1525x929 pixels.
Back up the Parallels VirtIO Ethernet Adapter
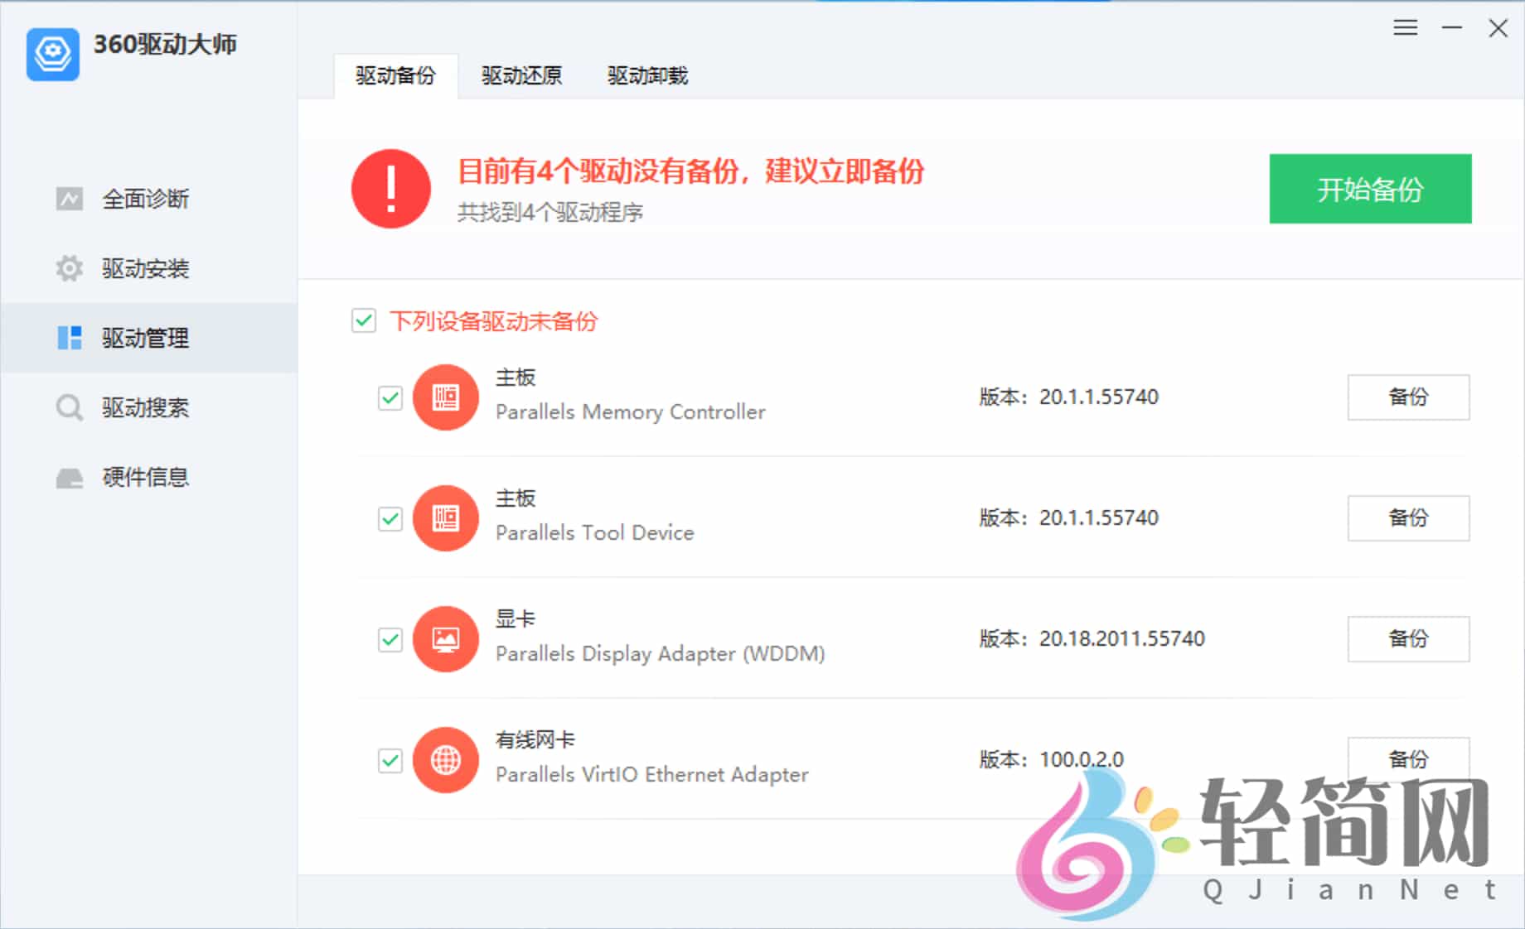(x=1408, y=759)
